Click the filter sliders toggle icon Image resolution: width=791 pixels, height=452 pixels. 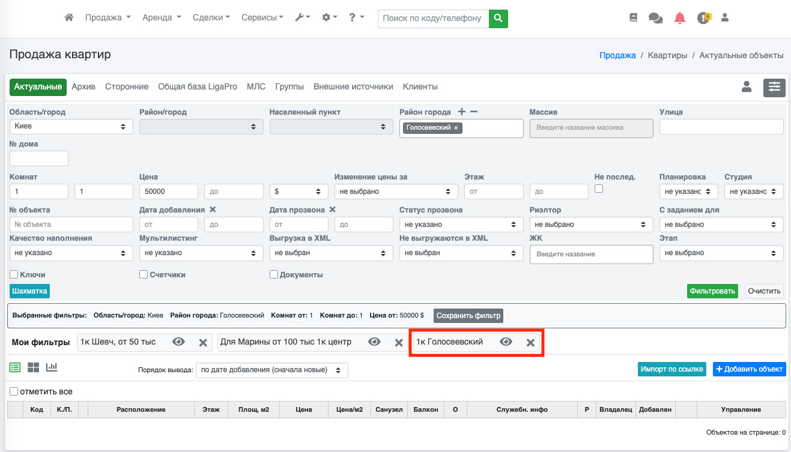pos(774,87)
